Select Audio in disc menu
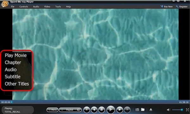The height and width of the screenshot is (114, 190). [x=11, y=70]
